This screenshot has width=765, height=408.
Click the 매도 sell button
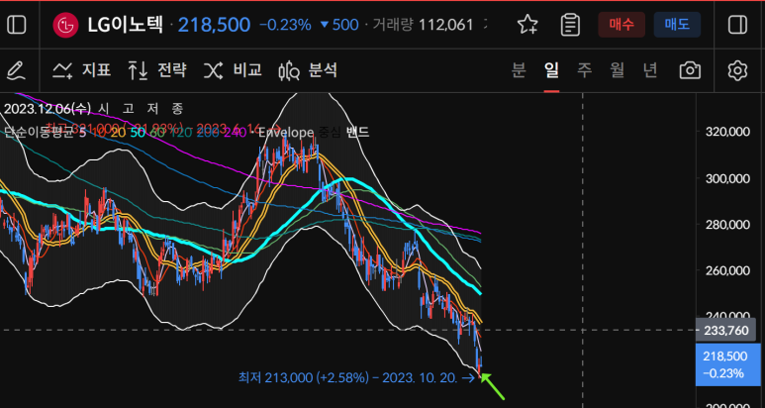point(677,25)
